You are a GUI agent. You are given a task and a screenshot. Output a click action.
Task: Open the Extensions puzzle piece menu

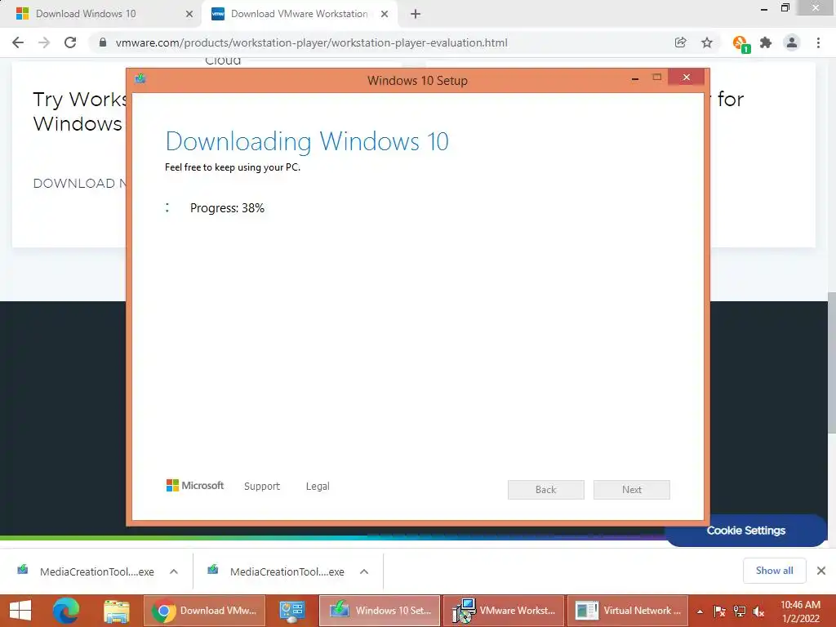click(766, 42)
